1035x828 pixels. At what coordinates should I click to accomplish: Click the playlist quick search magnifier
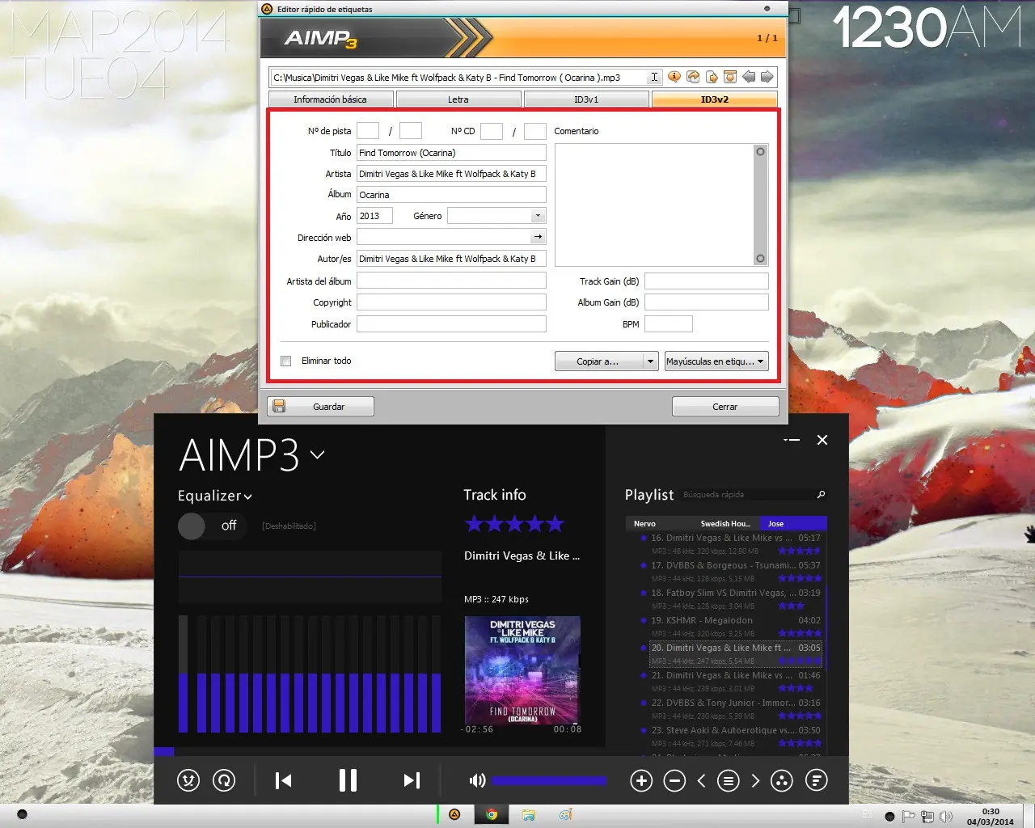(822, 494)
